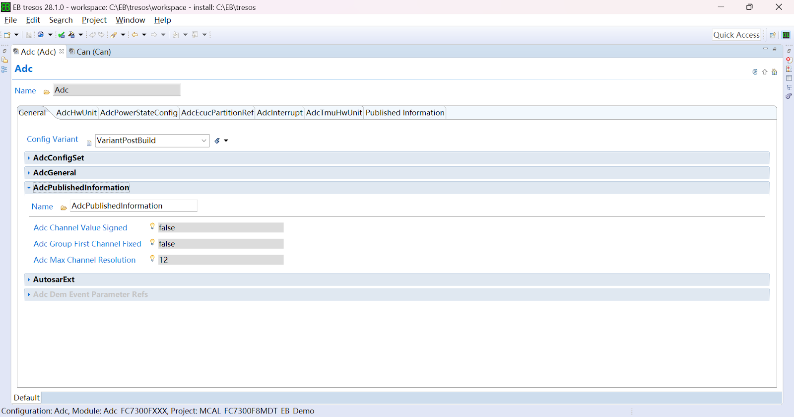794x417 pixels.
Task: Click the blue gear toolbar icon
Action: point(41,34)
